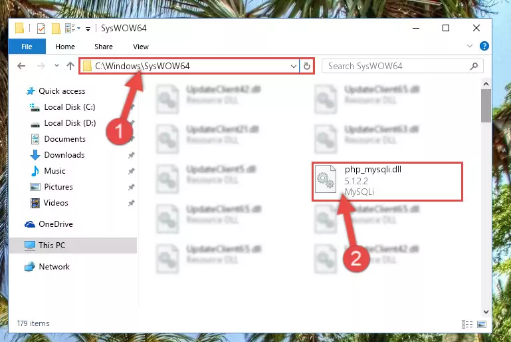
Task: Click the New folder icon in title bar
Action: coord(56,29)
